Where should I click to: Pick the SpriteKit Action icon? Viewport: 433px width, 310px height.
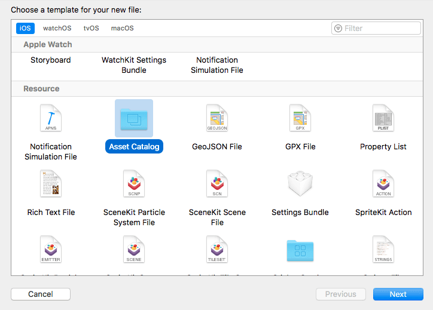tap(383, 184)
